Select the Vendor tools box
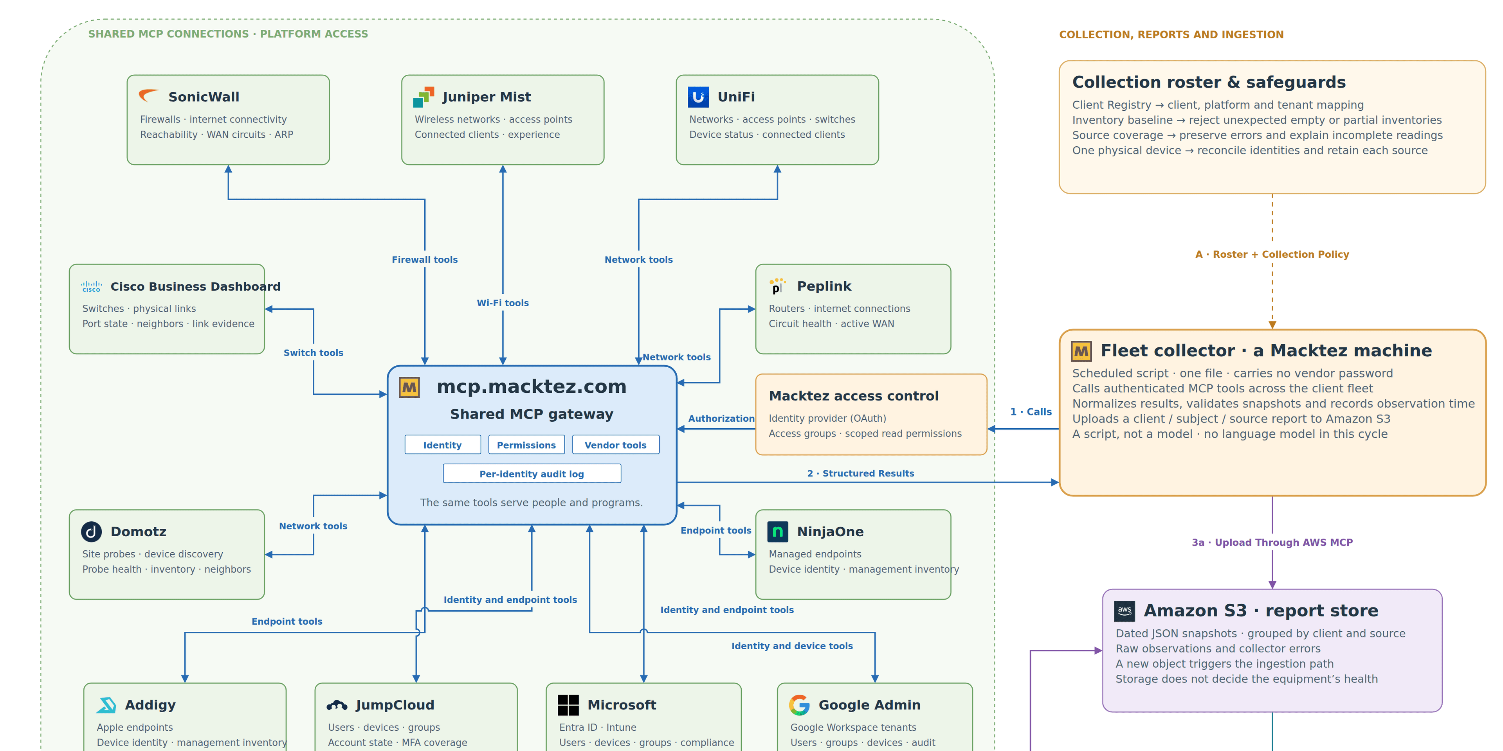 tap(616, 445)
